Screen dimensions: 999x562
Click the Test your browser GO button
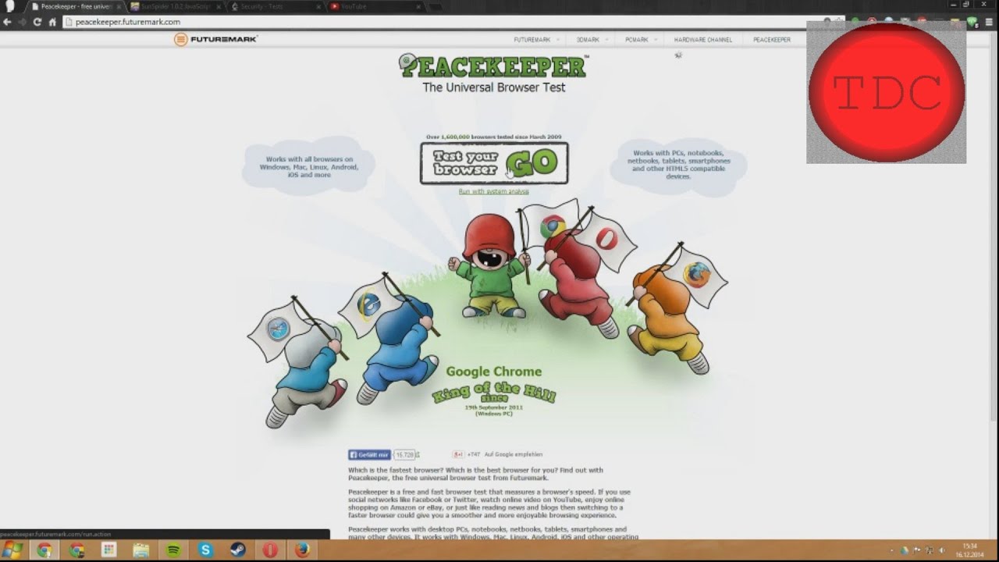tap(494, 163)
